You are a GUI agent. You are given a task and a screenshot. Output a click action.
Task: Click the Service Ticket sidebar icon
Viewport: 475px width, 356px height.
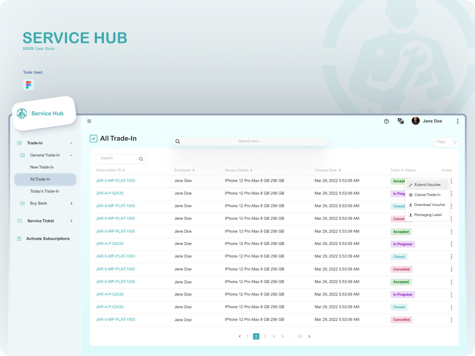coord(19,221)
